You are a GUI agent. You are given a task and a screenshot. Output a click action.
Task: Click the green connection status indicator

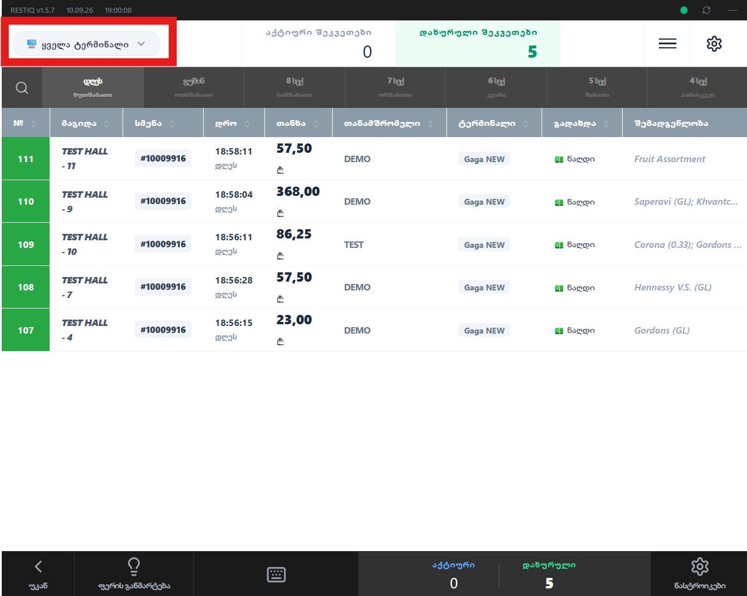pyautogui.click(x=683, y=10)
